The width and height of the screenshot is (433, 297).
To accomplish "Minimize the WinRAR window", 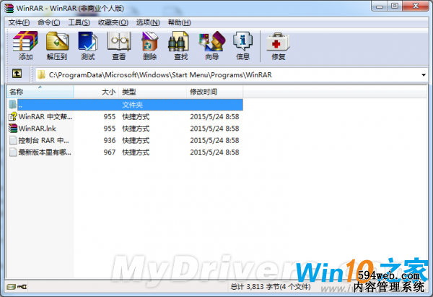I will tap(380, 6).
